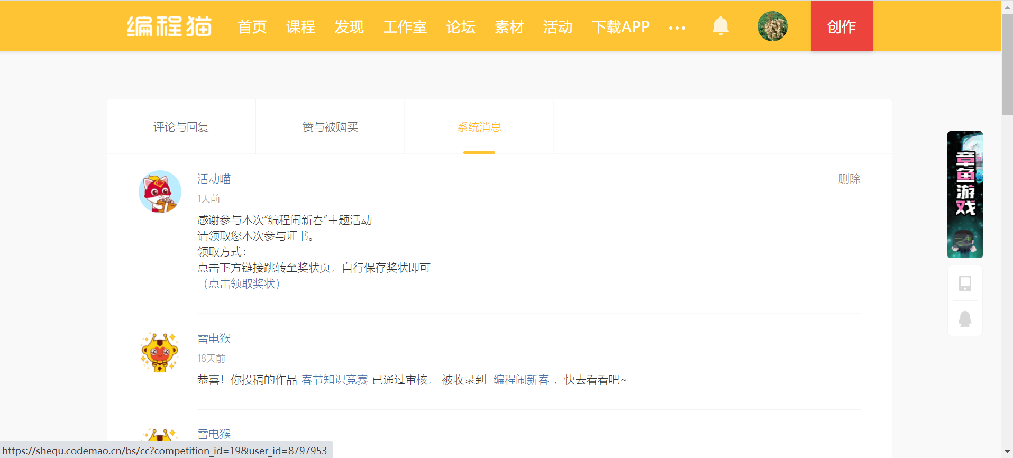Screen dimensions: 1013x458
Task: Click the mobile phone icon in sidebar
Action: coord(965,283)
